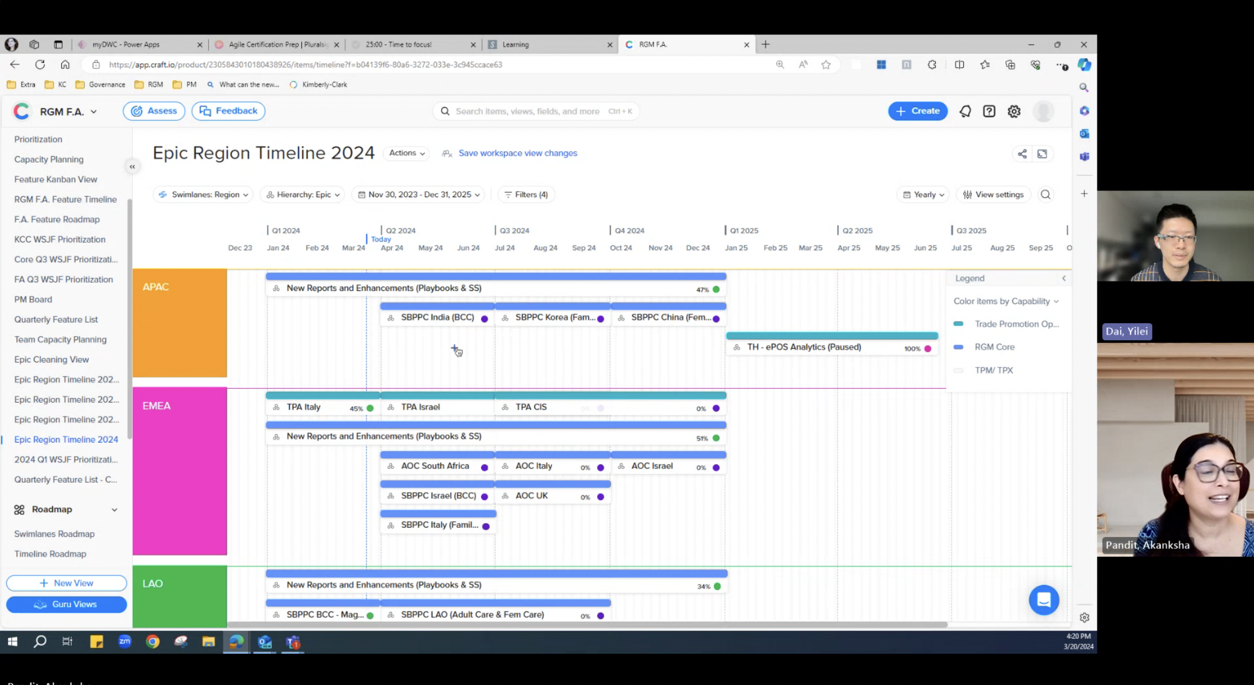
Task: Click the browser zoom magnifier icon
Action: click(x=780, y=64)
